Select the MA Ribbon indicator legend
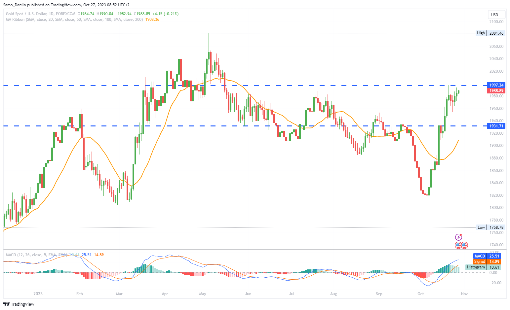Screen dimensions: 510x310 (x=74, y=19)
